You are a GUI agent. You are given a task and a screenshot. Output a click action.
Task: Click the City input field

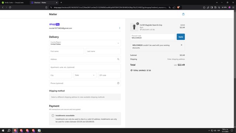(x=60, y=75)
